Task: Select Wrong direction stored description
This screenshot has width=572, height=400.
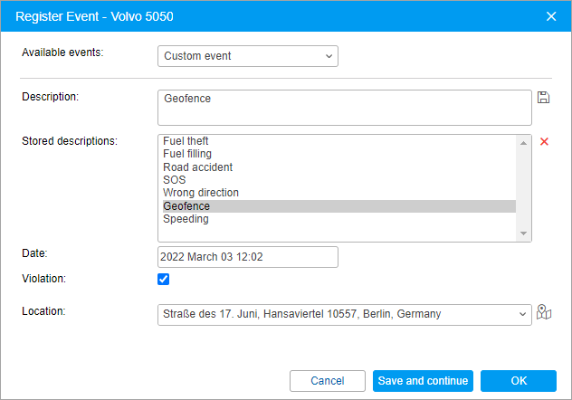Action: pos(338,193)
